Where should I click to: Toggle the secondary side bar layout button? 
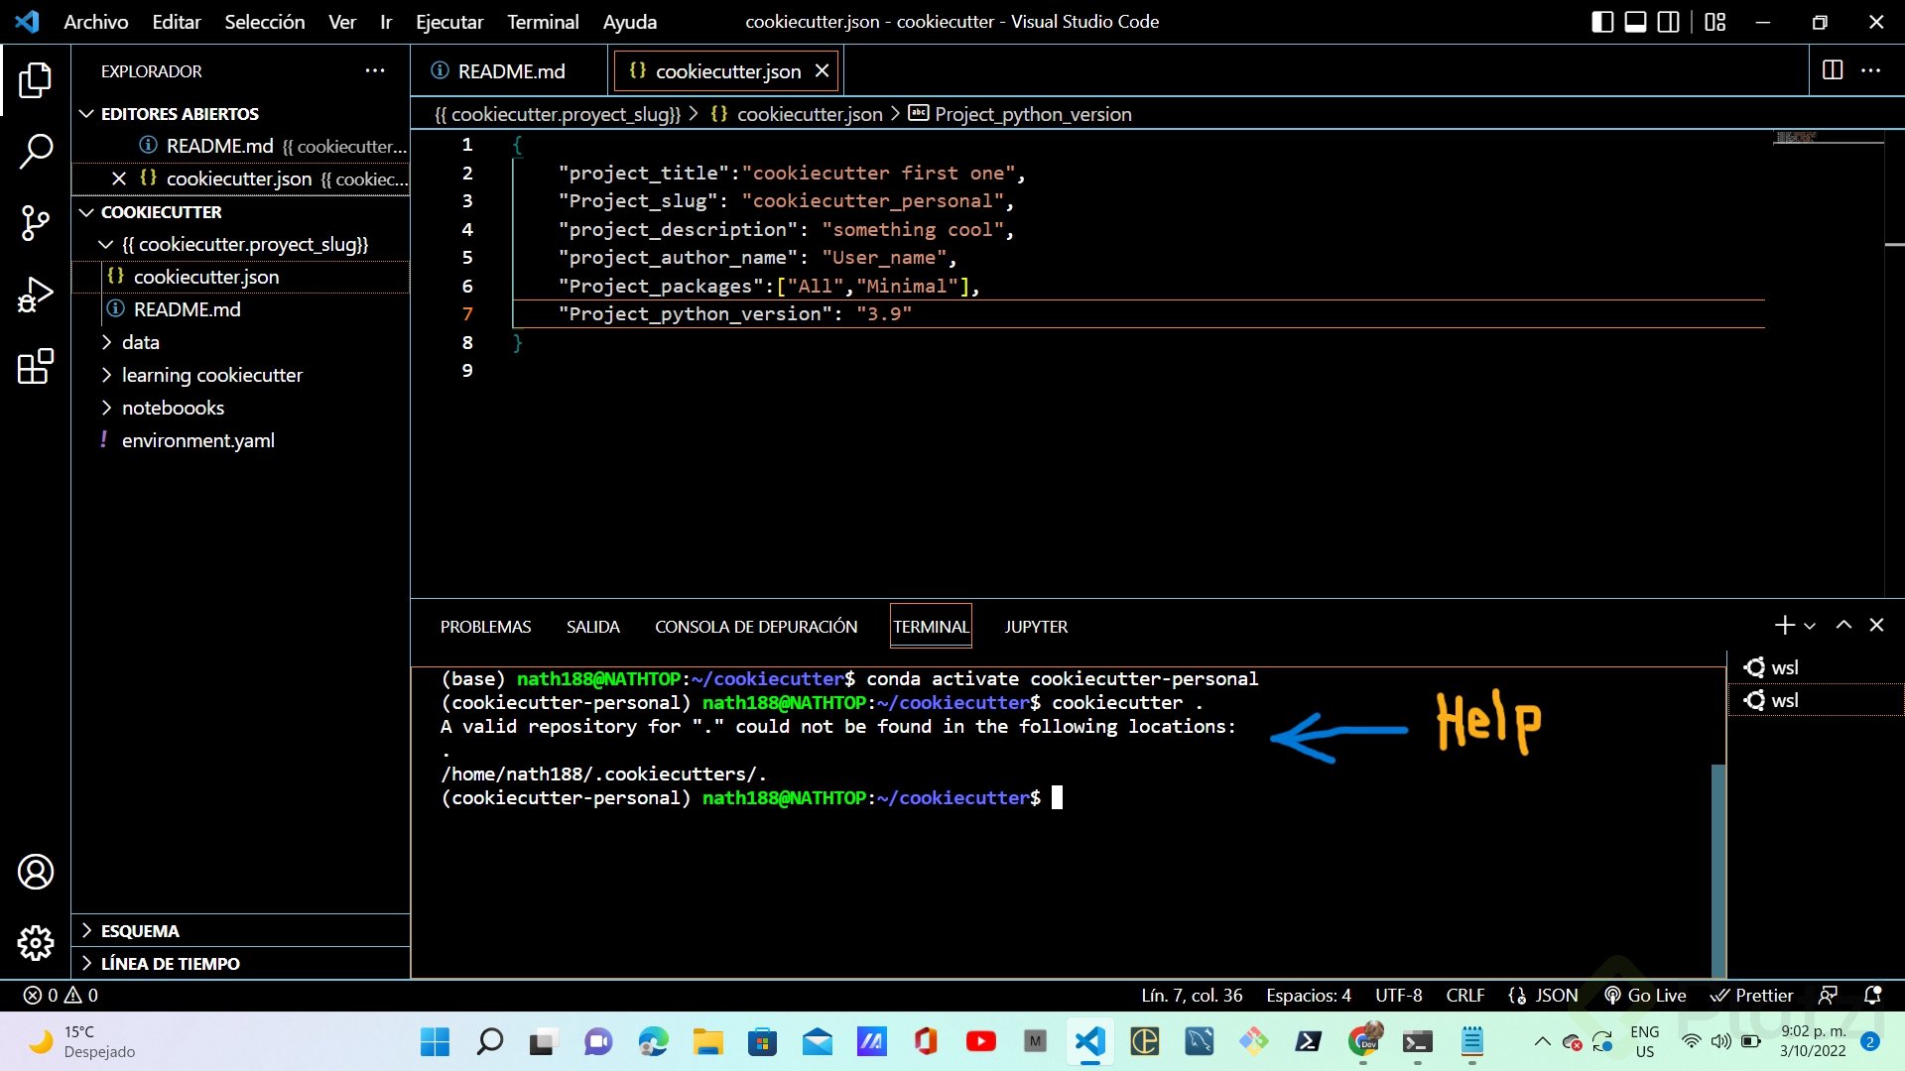click(1669, 22)
